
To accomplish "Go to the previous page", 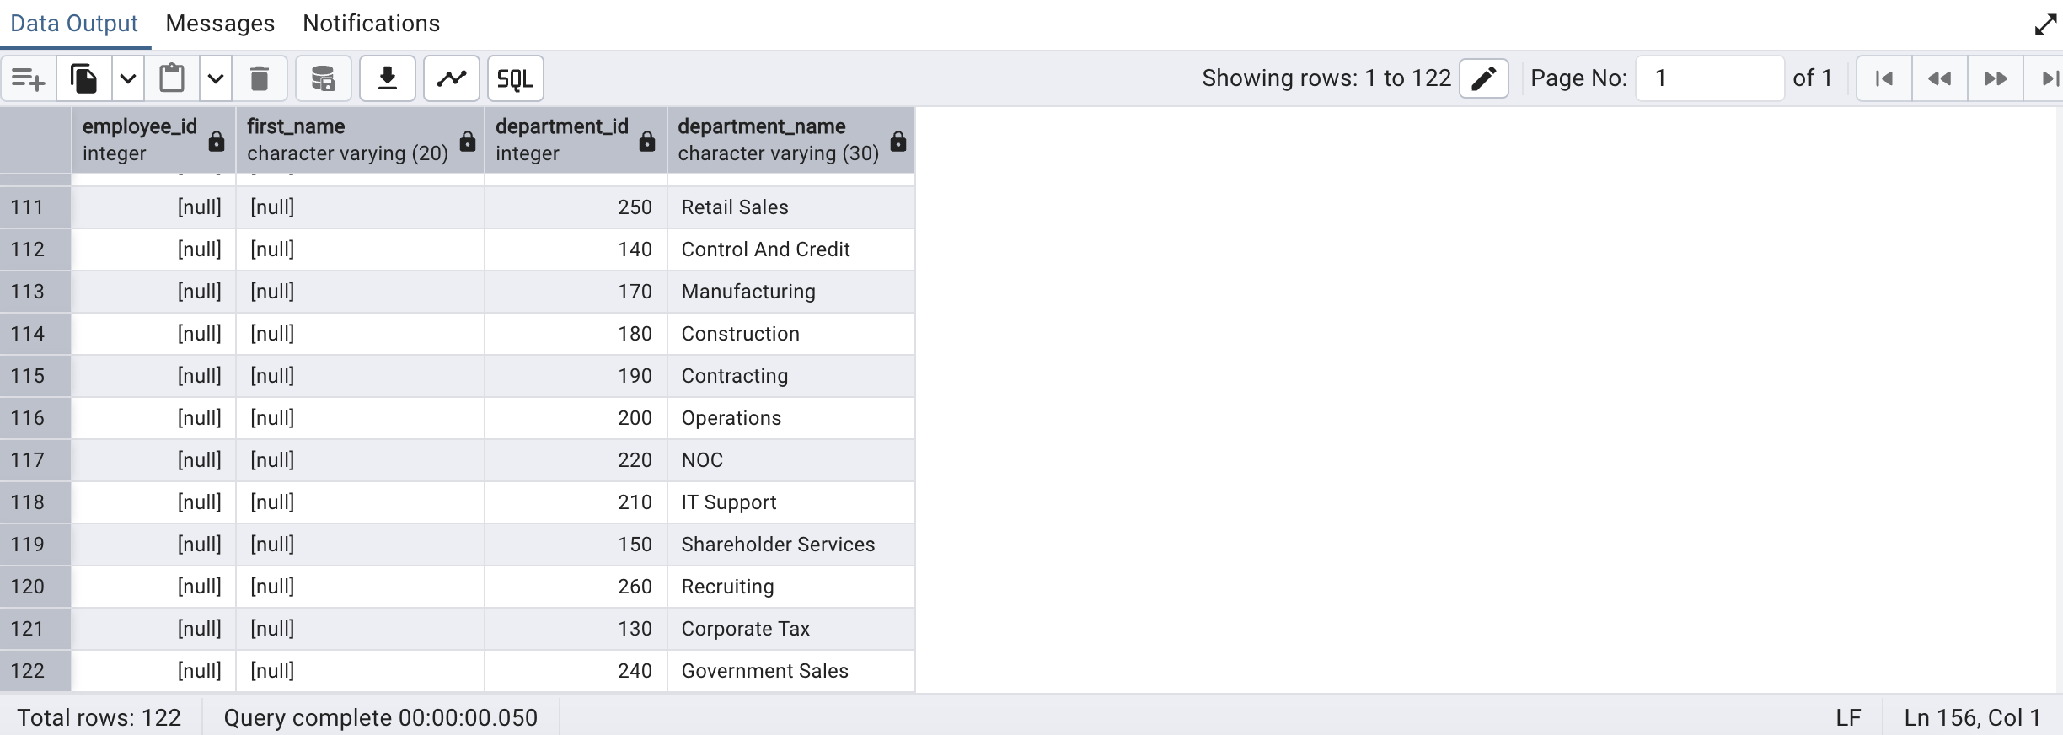I will coord(1939,78).
